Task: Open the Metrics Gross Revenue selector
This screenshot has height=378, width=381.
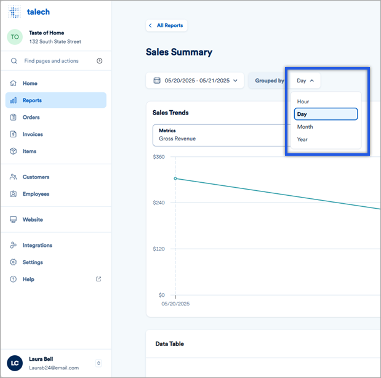Action: pos(221,135)
